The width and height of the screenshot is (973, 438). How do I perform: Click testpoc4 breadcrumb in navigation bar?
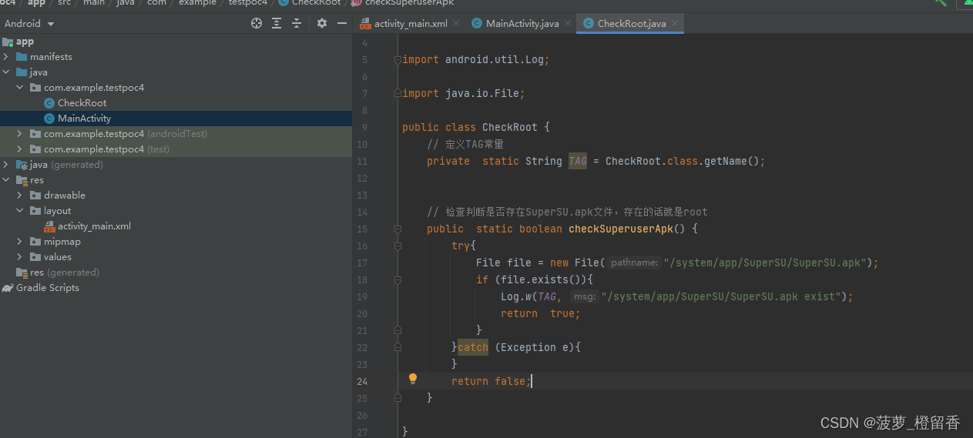point(248,3)
